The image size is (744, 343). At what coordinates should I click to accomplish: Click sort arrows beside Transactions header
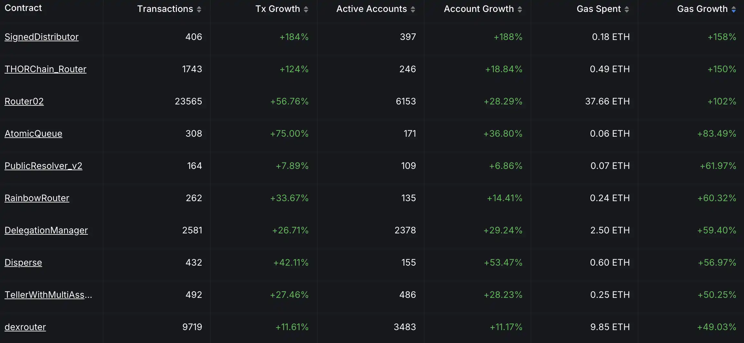click(199, 9)
